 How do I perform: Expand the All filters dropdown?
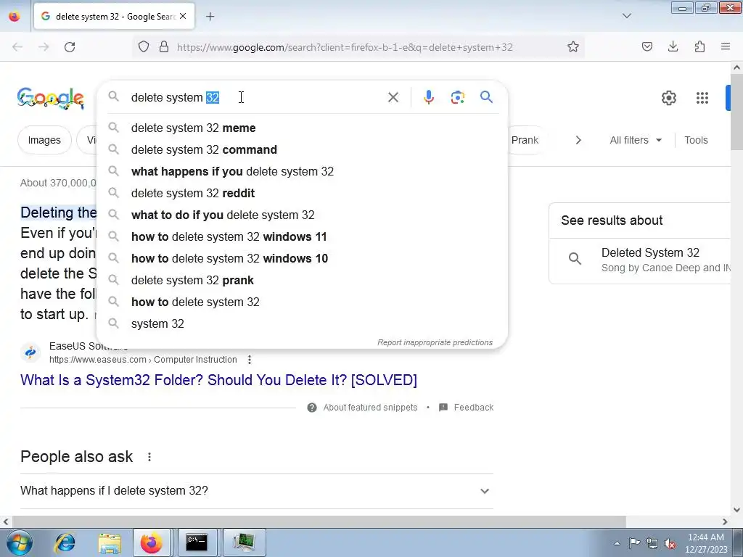[636, 140]
